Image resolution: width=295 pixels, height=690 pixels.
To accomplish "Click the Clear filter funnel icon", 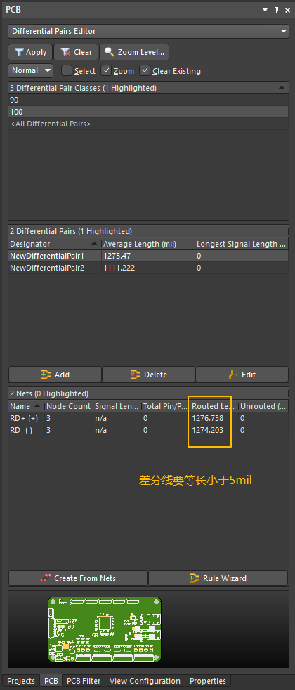I will point(65,53).
